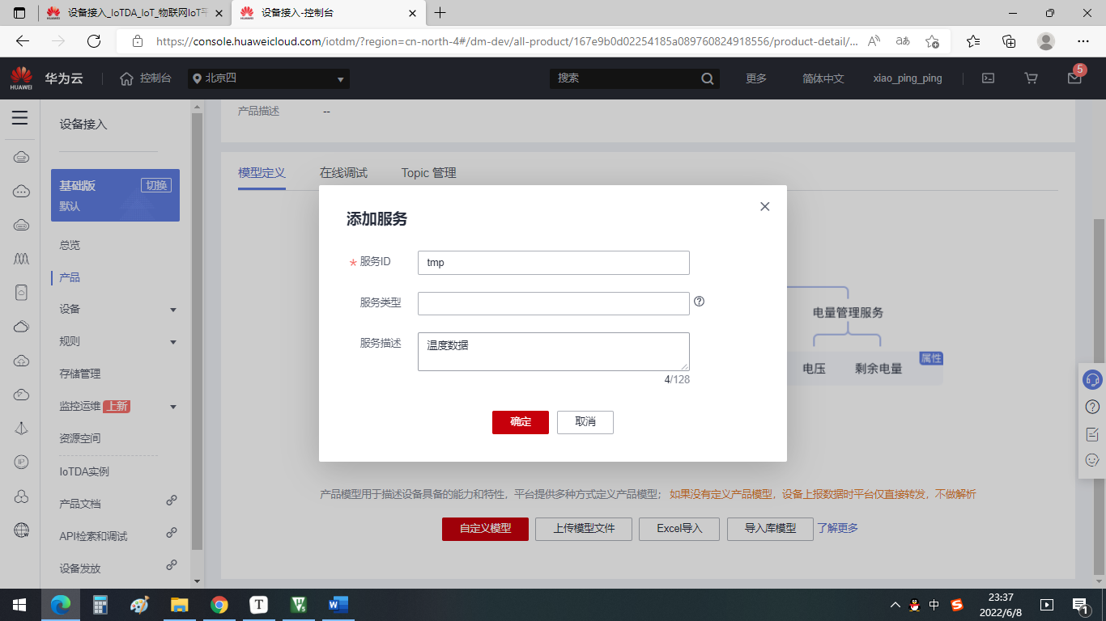The height and width of the screenshot is (621, 1106).
Task: Open the shopping cart icon
Action: (x=1031, y=78)
